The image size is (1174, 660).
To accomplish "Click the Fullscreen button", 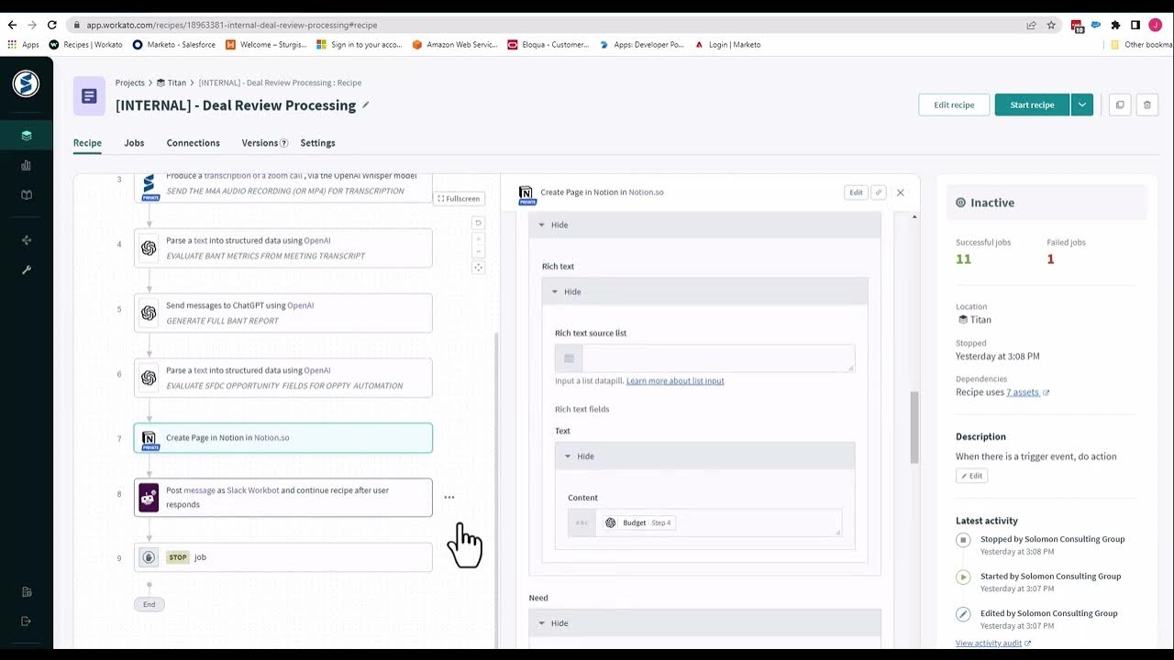I will pyautogui.click(x=459, y=198).
